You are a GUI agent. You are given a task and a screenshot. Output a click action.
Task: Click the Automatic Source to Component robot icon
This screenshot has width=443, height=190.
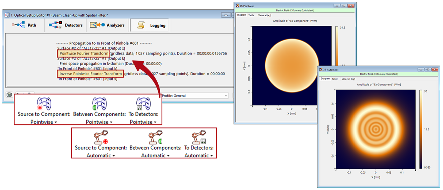[x=100, y=137]
